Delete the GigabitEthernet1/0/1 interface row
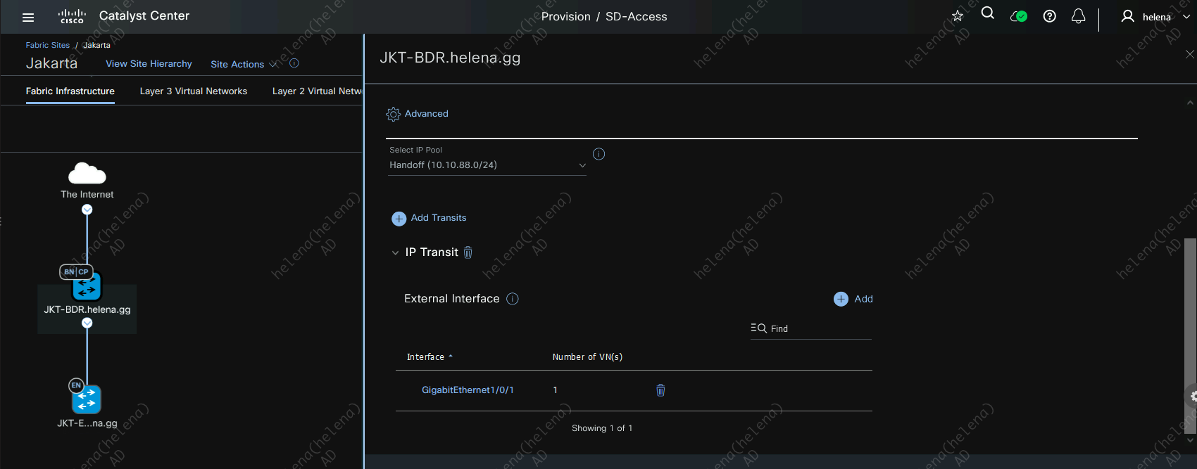The width and height of the screenshot is (1197, 469). (660, 390)
